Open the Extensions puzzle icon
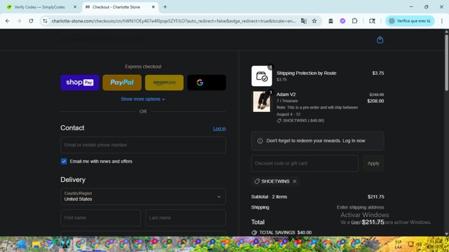449x252 pixels. click(354, 21)
